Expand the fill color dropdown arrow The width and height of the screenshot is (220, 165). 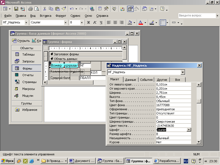[134, 23]
